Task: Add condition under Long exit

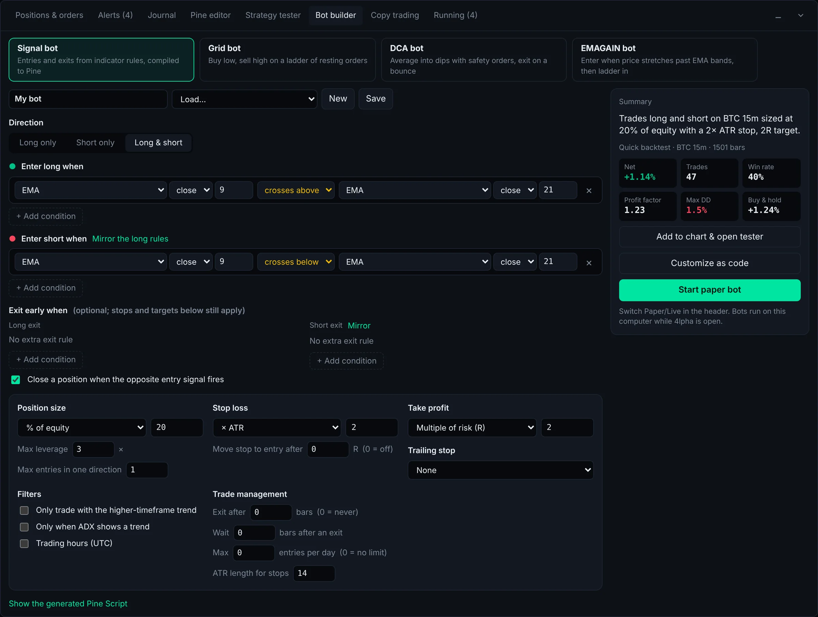Action: [x=46, y=360]
